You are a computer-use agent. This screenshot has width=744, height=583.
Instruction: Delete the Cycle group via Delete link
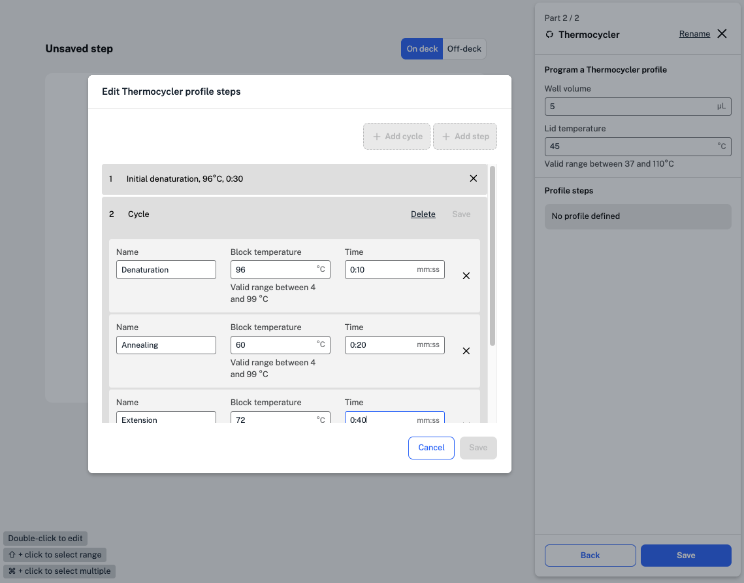click(423, 214)
